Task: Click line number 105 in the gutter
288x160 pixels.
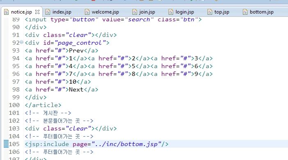Action: tap(14, 144)
